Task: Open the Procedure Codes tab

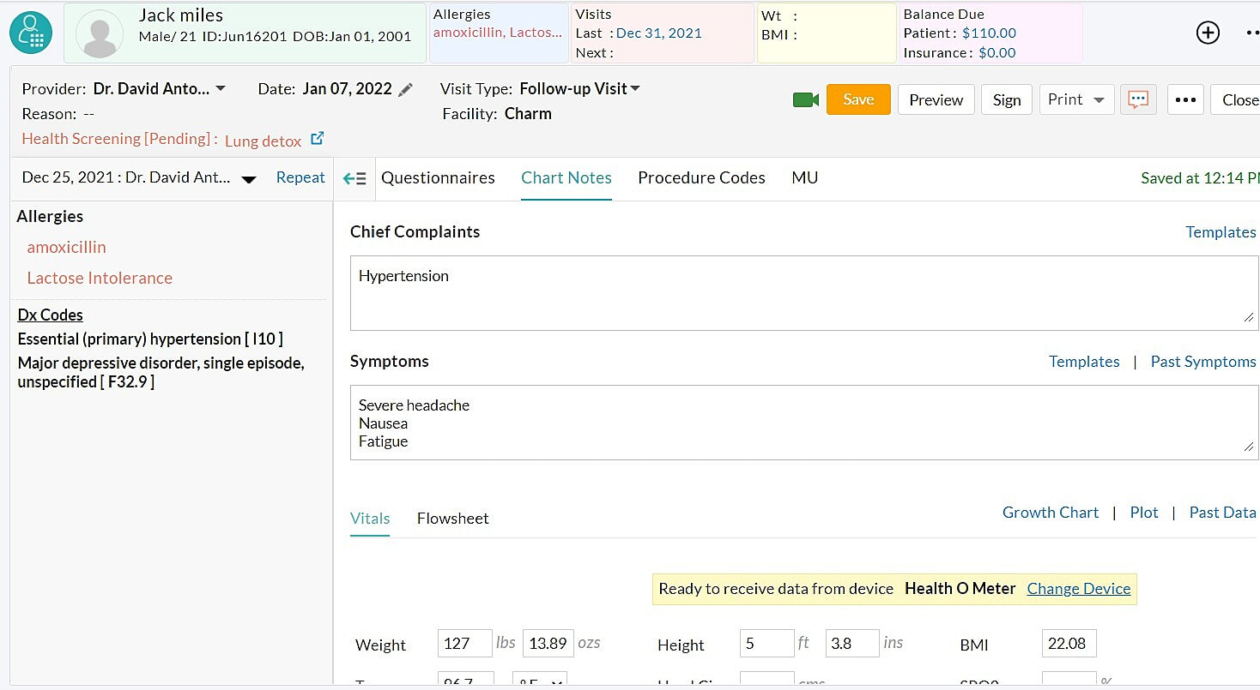Action: [701, 177]
